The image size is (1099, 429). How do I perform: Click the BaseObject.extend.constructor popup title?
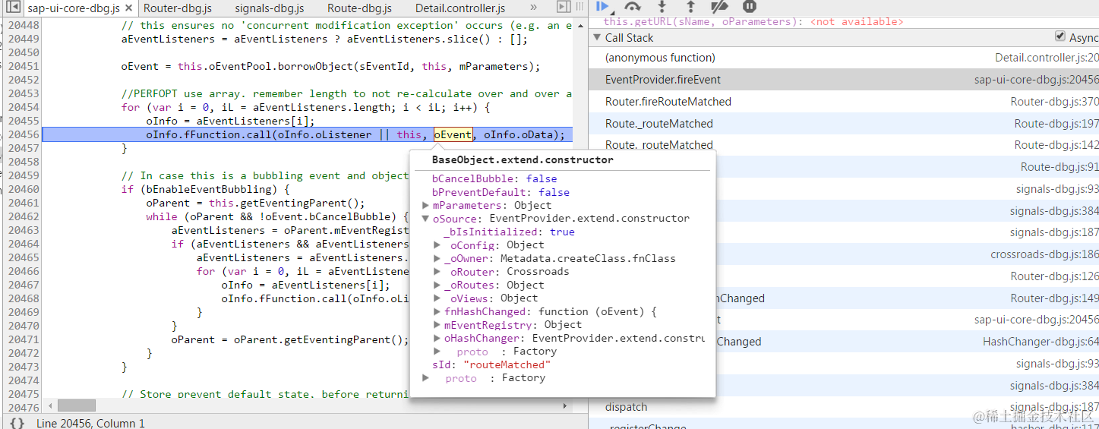(523, 160)
